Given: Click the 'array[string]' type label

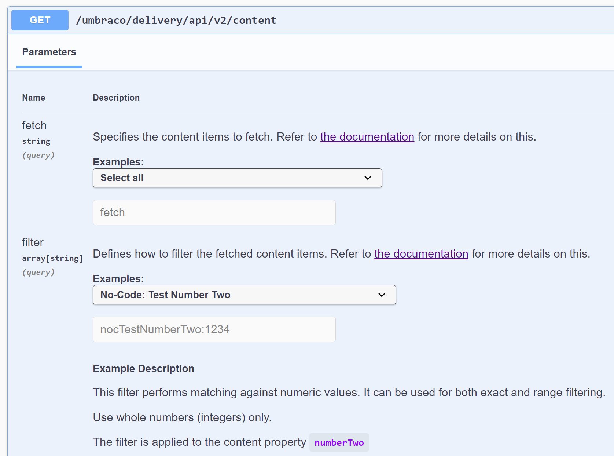Looking at the screenshot, I should [52, 258].
